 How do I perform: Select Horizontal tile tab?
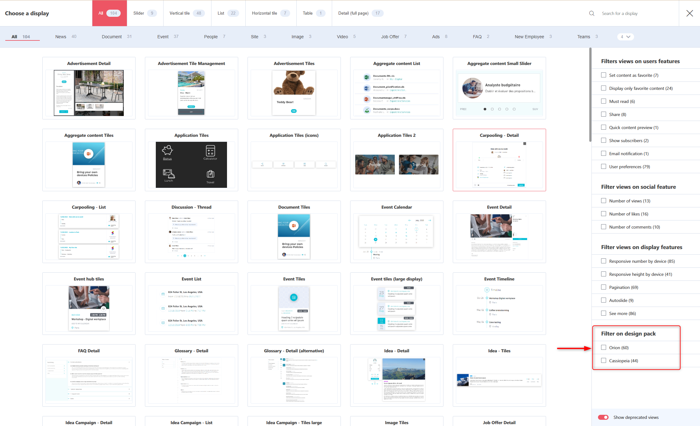[x=271, y=13]
